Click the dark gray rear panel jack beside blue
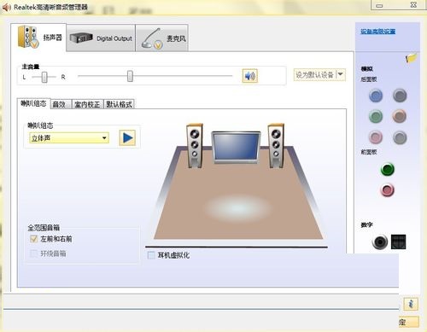The width and height of the screenshot is (427, 332). (400, 96)
